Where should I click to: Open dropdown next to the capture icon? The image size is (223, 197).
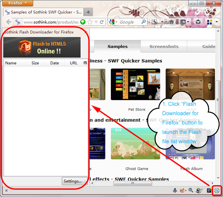[162, 22]
